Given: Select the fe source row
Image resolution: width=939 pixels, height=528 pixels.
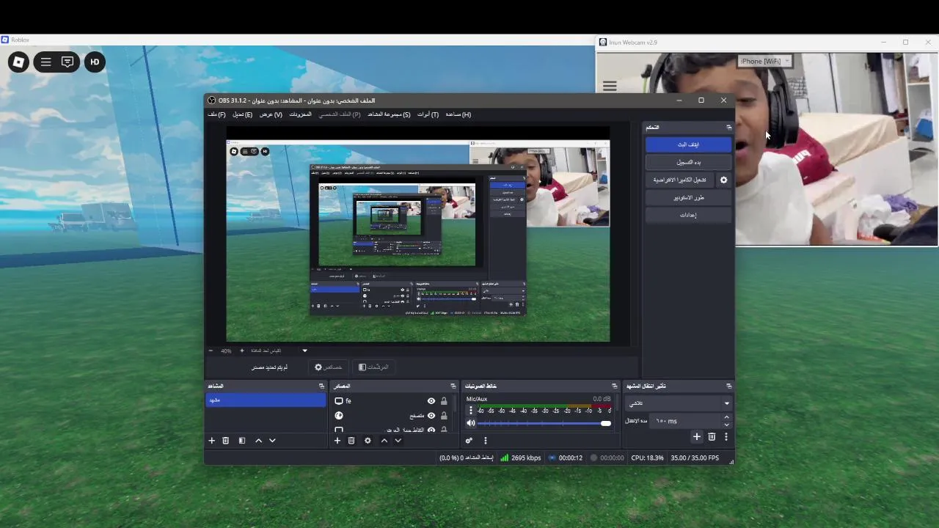Looking at the screenshot, I should click(392, 401).
